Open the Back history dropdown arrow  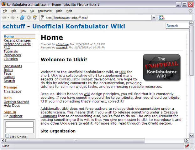(x=8, y=18)
